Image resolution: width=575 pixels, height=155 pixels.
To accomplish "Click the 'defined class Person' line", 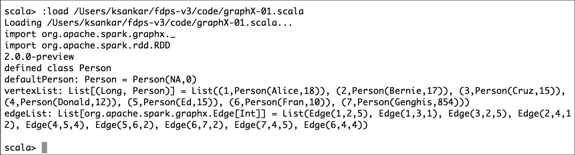I will (x=58, y=68).
